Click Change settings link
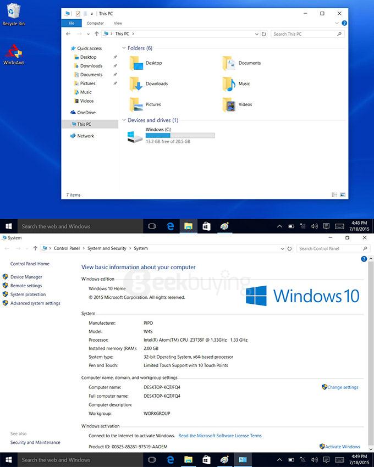Screen dimensions: 374x467 tap(343, 387)
